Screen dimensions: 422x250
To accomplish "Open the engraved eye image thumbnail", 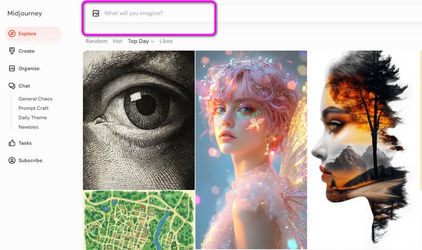I will click(x=139, y=120).
